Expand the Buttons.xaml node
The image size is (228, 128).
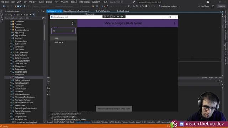click(10, 44)
